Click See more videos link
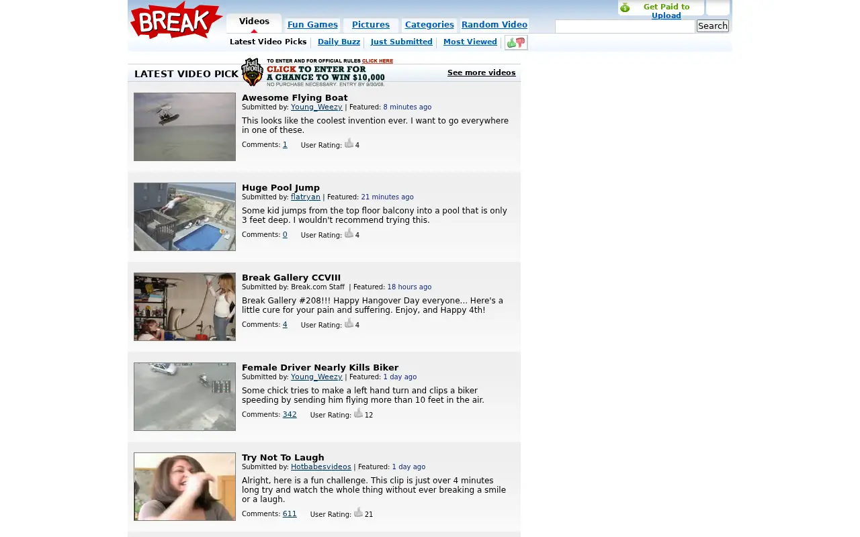The image size is (860, 537). coord(482,72)
